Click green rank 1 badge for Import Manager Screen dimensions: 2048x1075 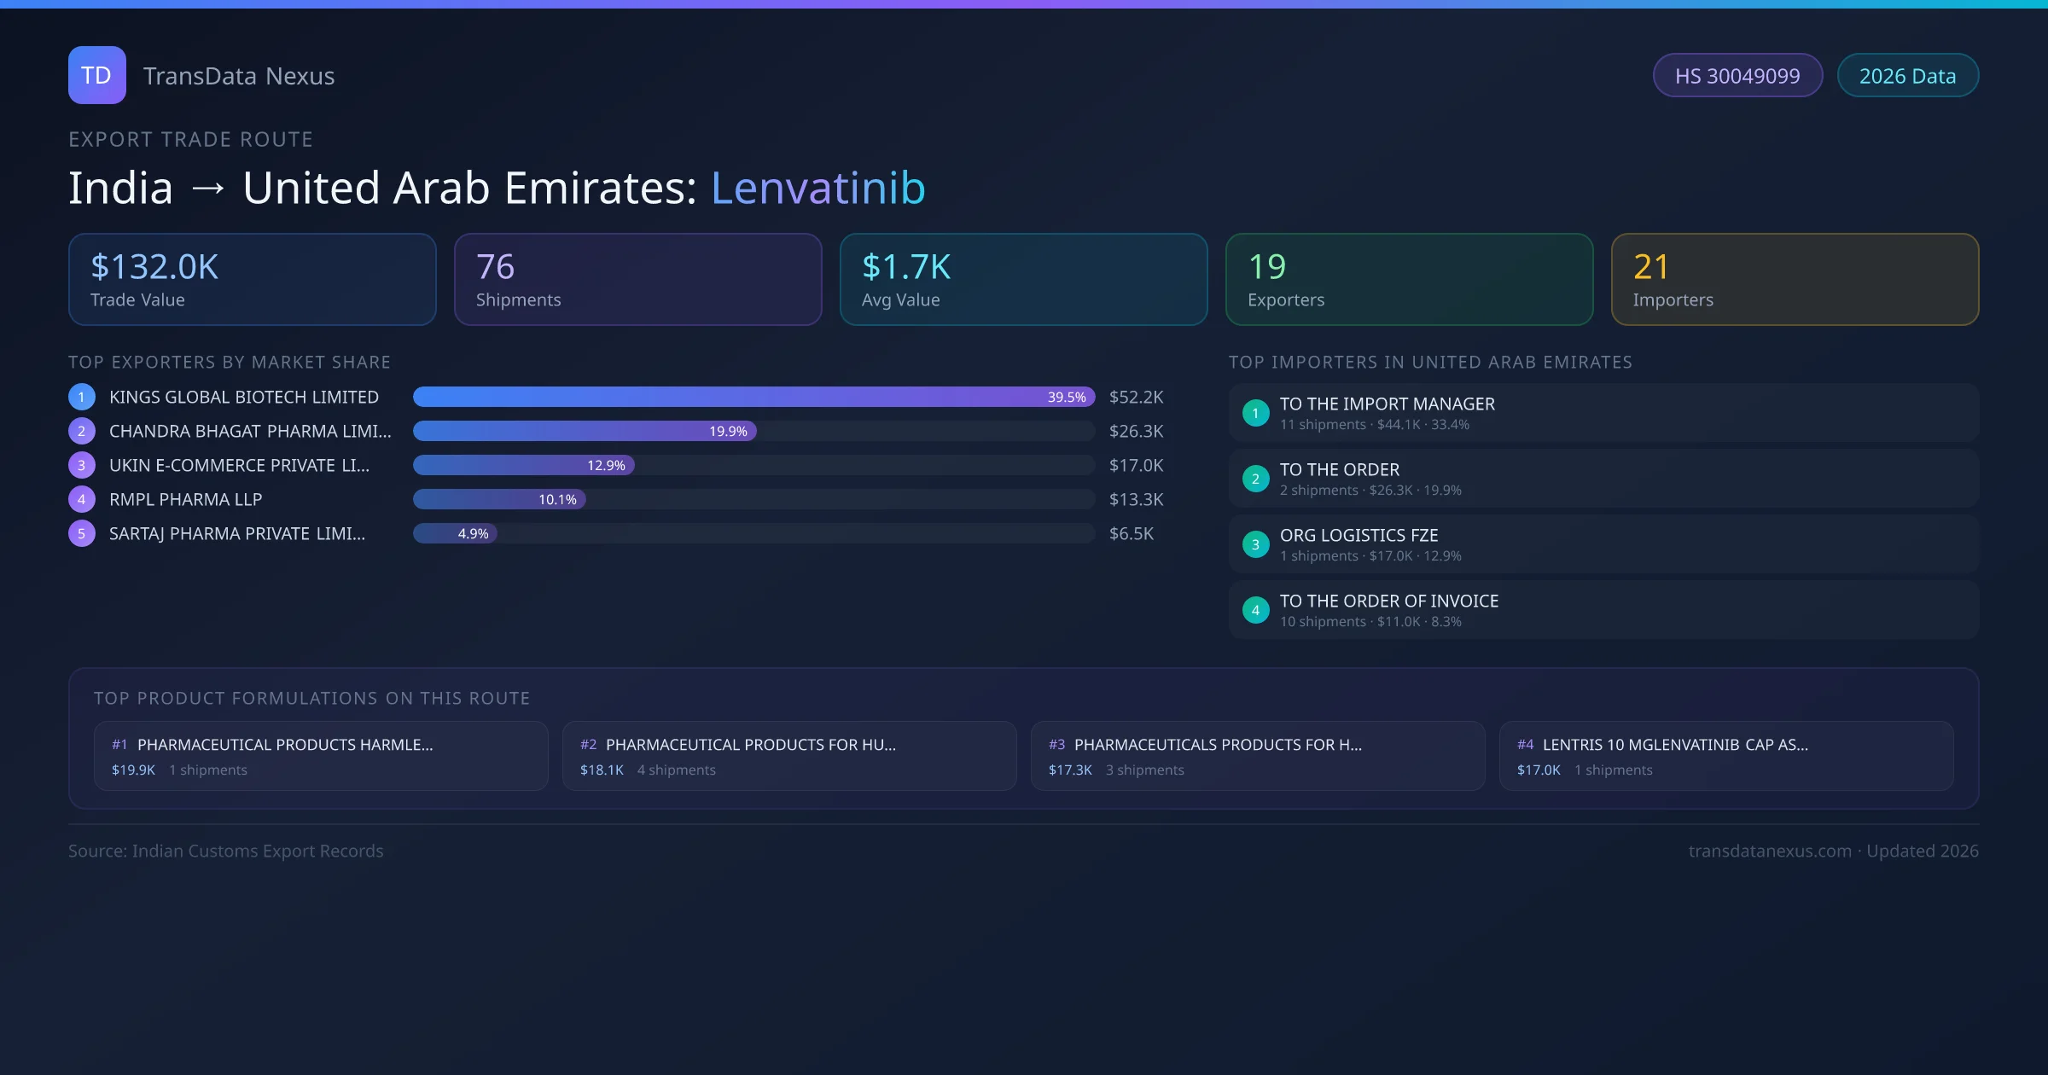(x=1255, y=413)
